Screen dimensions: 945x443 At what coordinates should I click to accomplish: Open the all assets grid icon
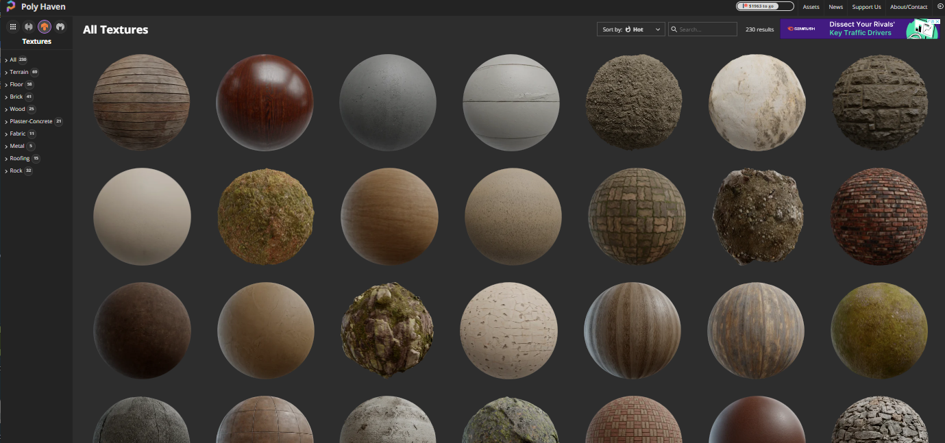12,27
